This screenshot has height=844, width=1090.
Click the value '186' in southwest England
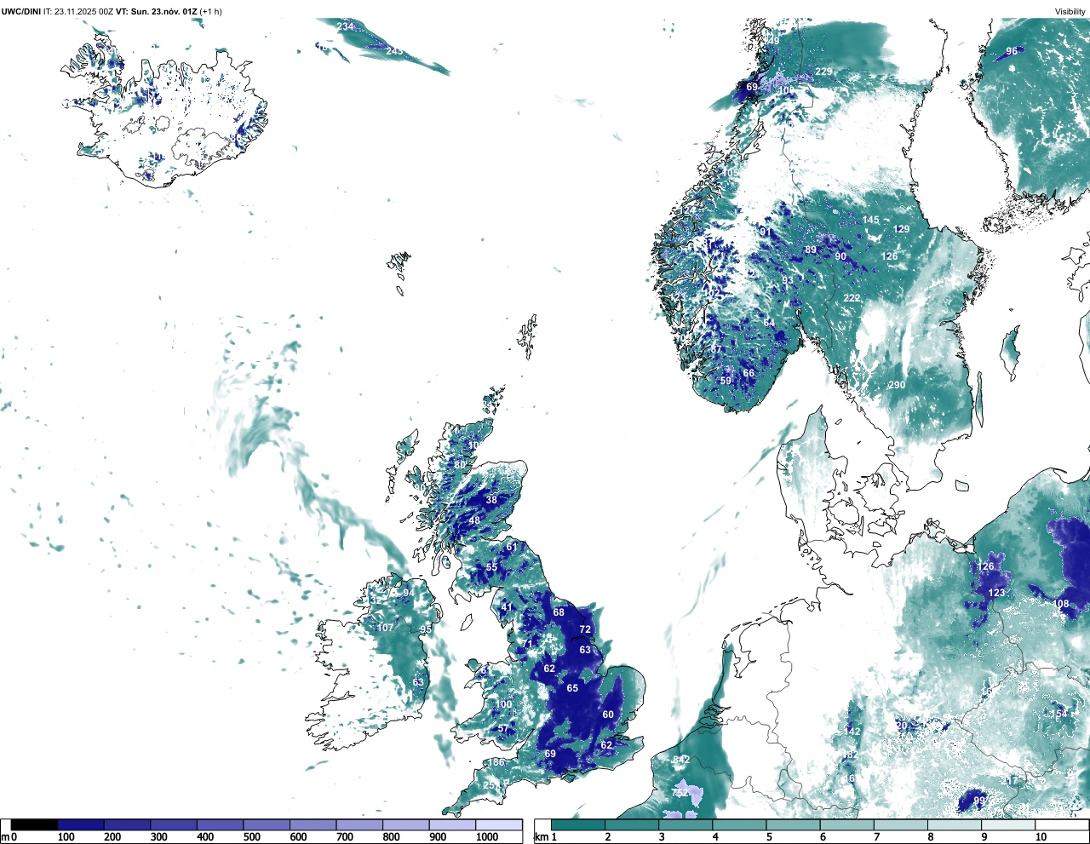click(x=496, y=762)
